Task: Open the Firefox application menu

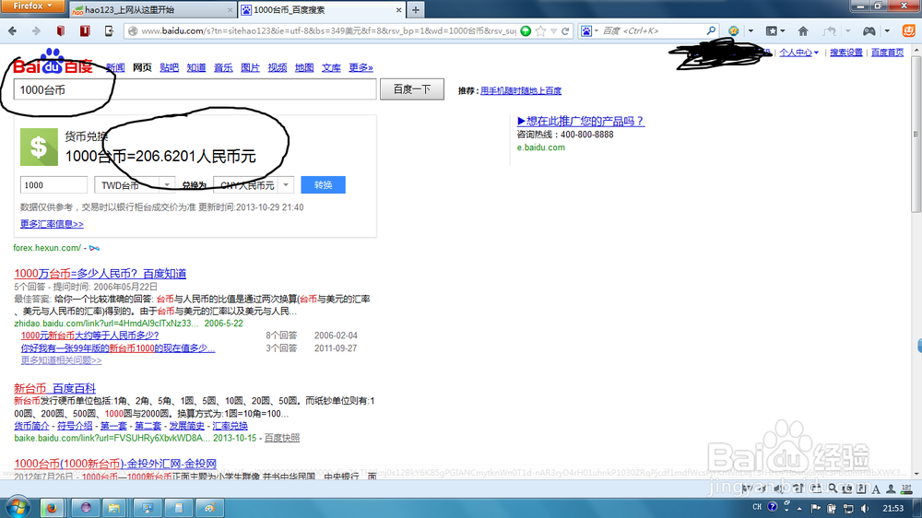Action: click(x=33, y=6)
